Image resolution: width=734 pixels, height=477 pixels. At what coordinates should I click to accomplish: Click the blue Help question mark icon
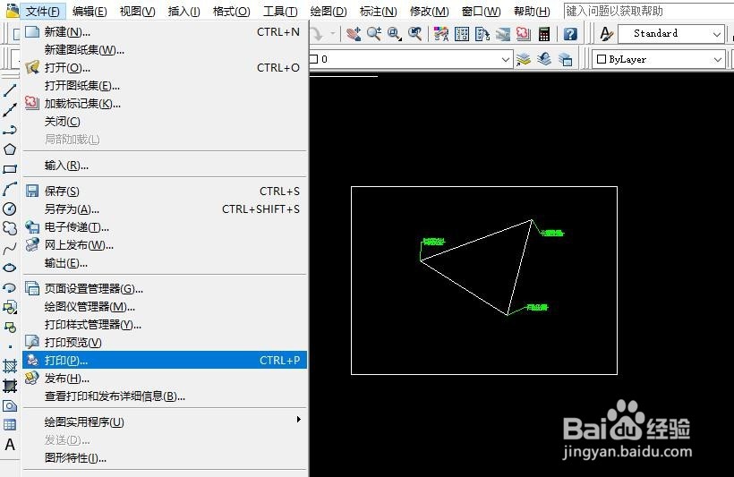[x=570, y=34]
